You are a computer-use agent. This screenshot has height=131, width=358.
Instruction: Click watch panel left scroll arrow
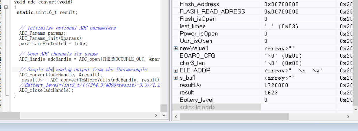pyautogui.click(x=176, y=117)
